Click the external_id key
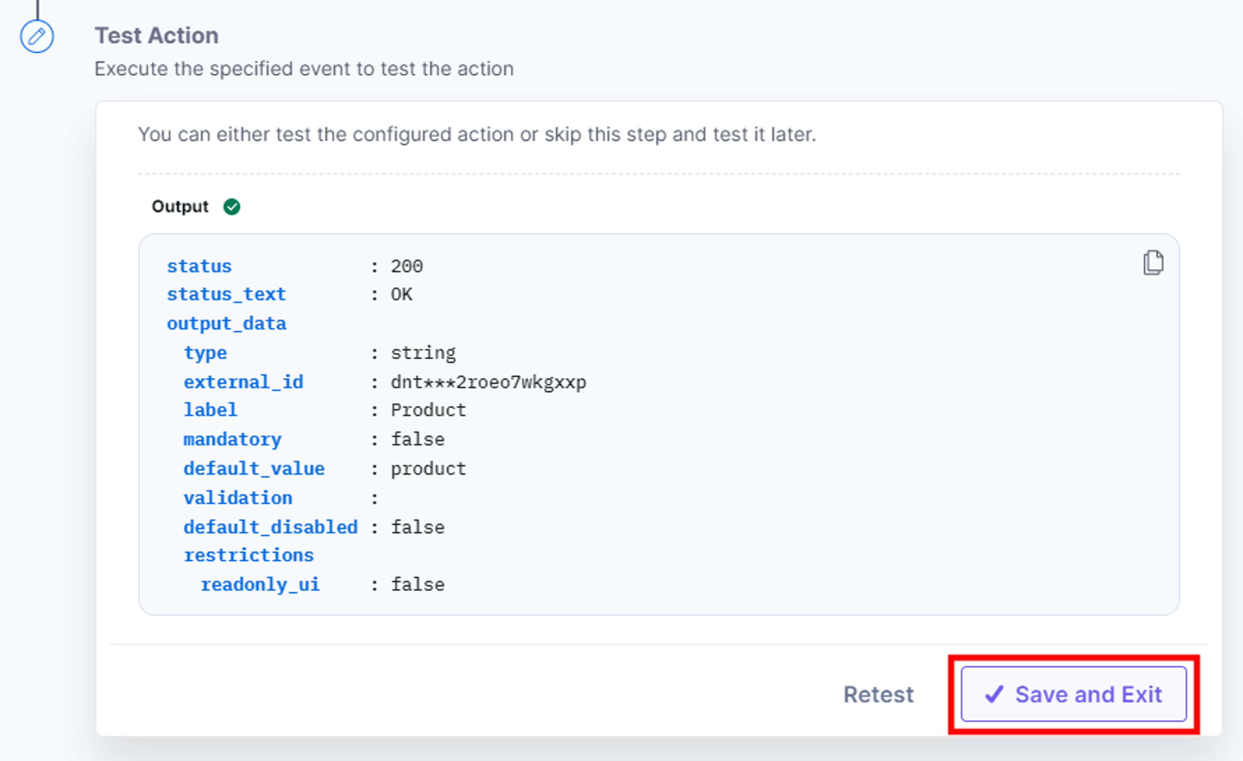1243x761 pixels. coord(244,382)
